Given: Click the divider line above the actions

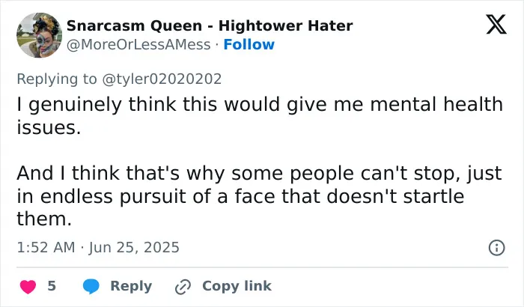Looking at the screenshot, I should point(262,267).
